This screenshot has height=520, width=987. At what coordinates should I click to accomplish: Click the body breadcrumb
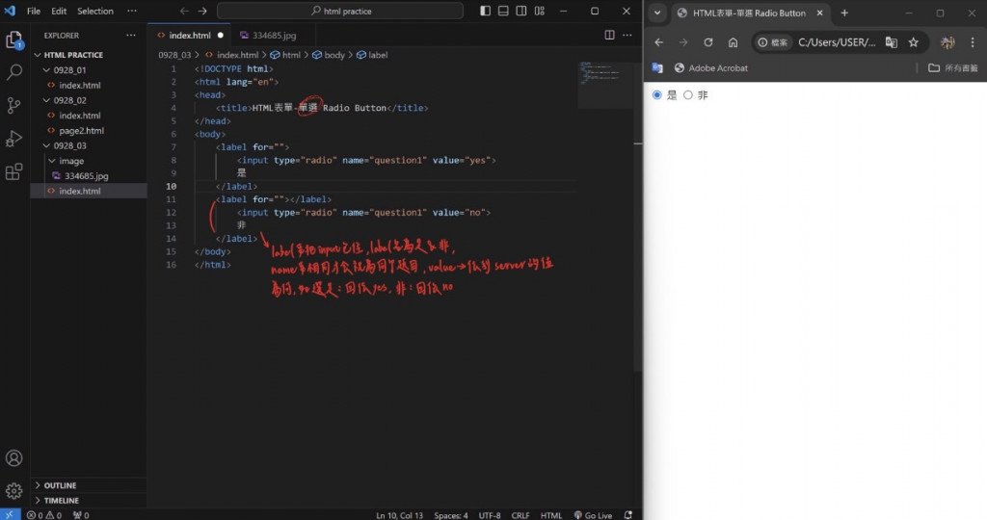tap(329, 55)
